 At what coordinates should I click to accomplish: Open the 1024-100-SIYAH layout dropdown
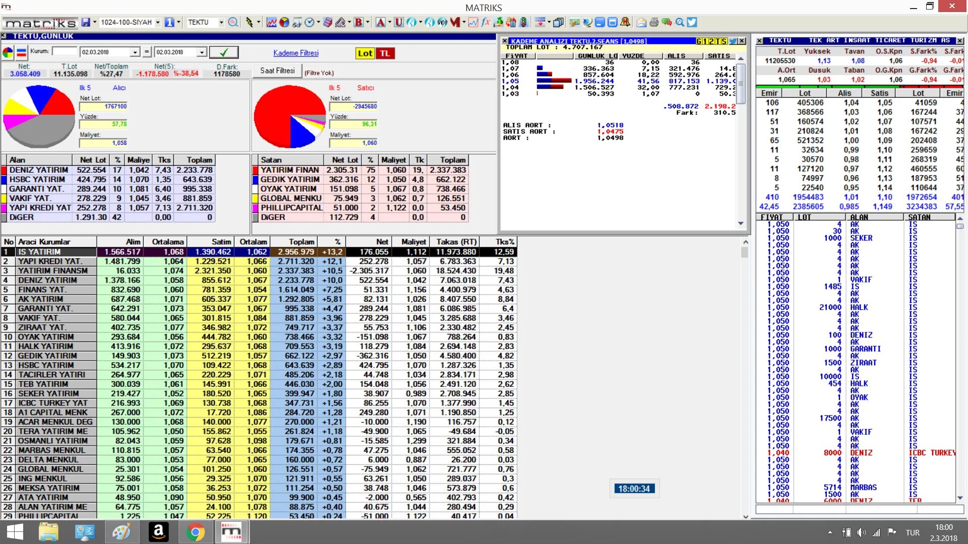[158, 22]
